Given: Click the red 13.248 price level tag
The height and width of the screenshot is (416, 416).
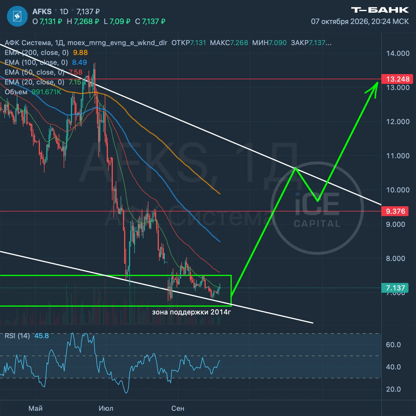Looking at the screenshot, I should tap(397, 79).
